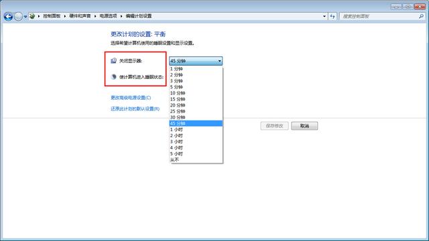
Task: Select the 15 分钟 option
Action: pyautogui.click(x=196, y=99)
